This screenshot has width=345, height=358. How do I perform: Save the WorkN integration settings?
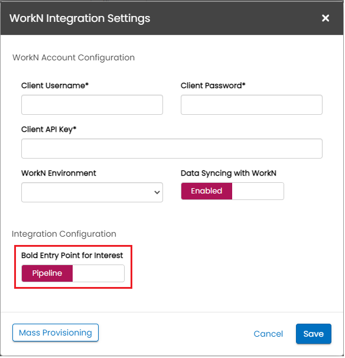click(x=314, y=334)
